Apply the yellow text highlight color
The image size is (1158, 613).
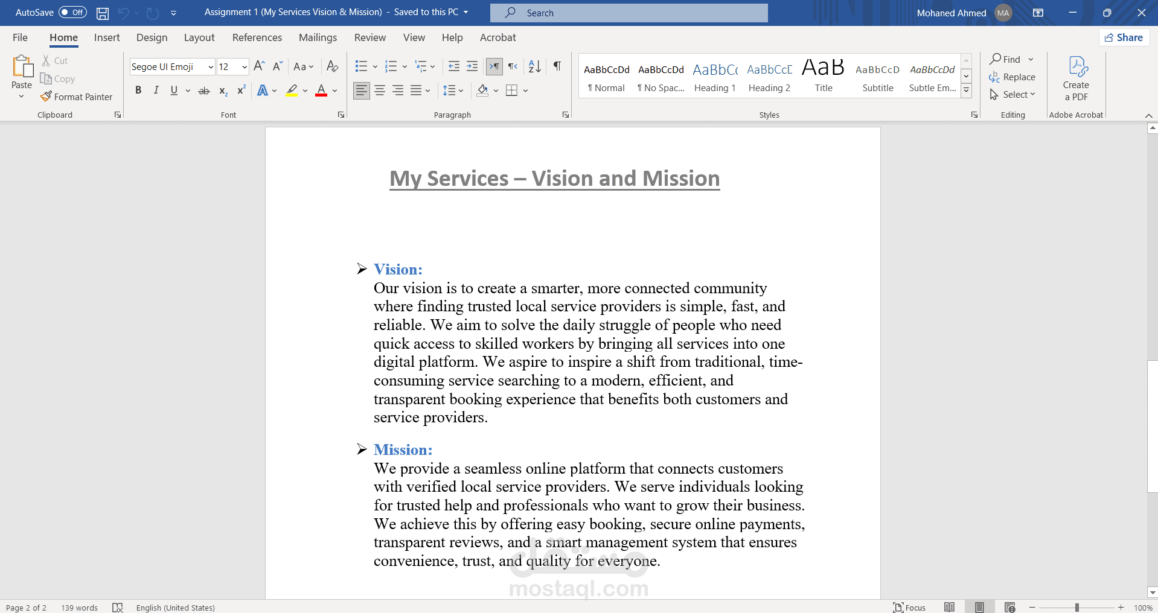292,91
